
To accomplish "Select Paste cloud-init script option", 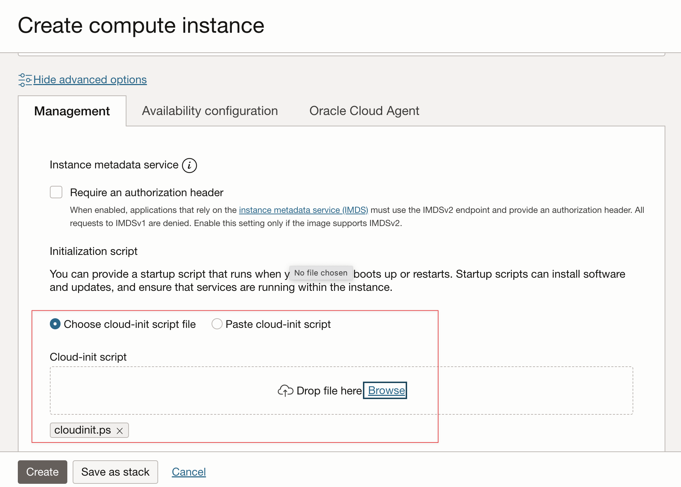I will (x=217, y=324).
